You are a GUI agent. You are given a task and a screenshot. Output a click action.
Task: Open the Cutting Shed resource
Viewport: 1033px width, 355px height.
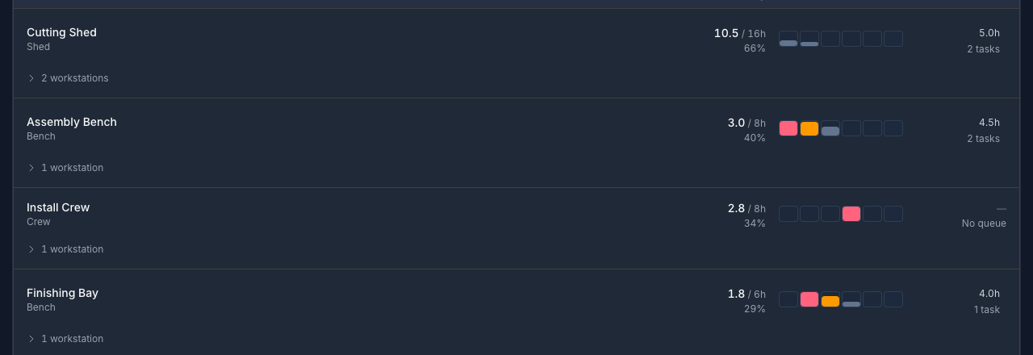click(61, 32)
